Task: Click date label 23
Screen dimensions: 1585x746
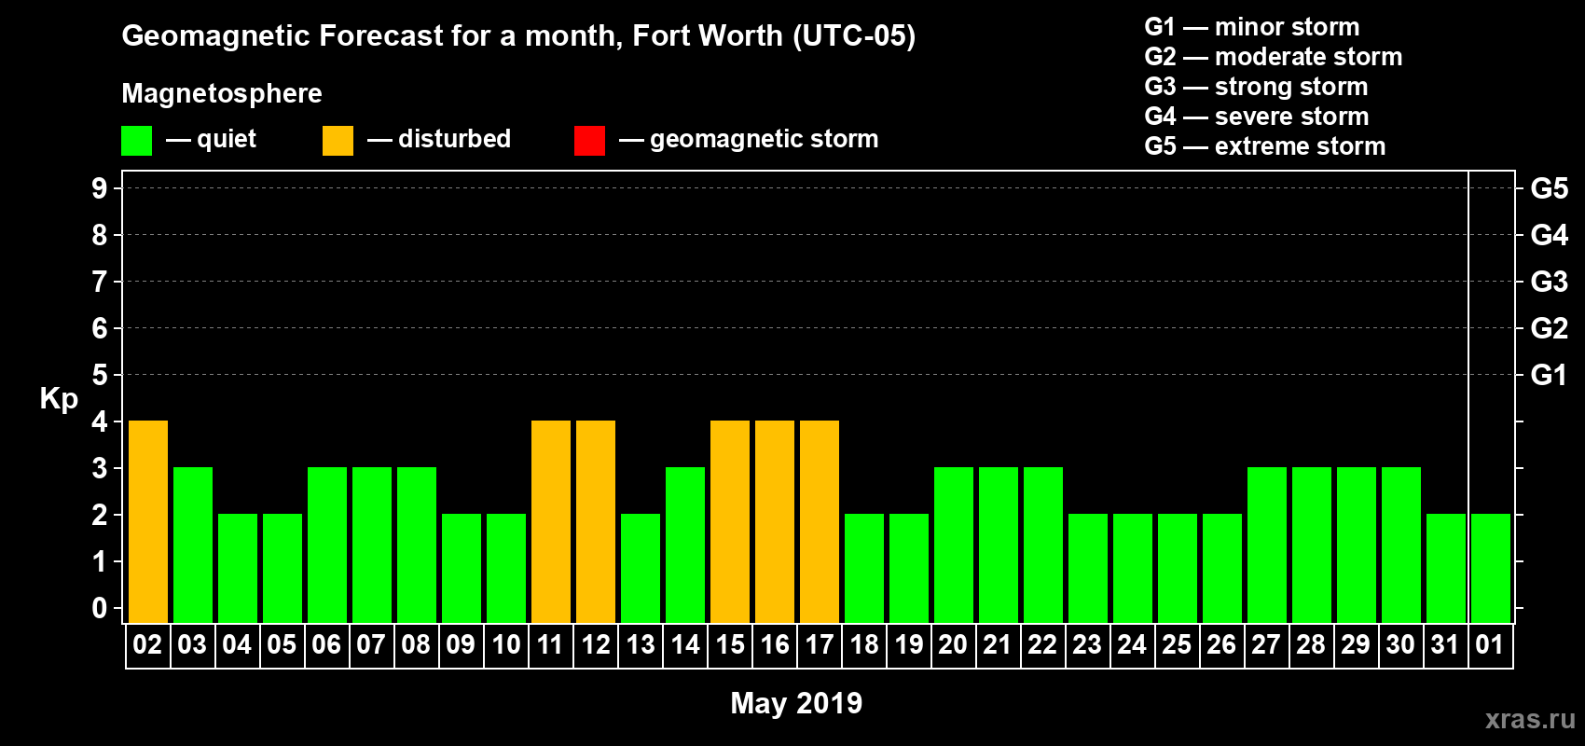Action: click(x=1087, y=645)
